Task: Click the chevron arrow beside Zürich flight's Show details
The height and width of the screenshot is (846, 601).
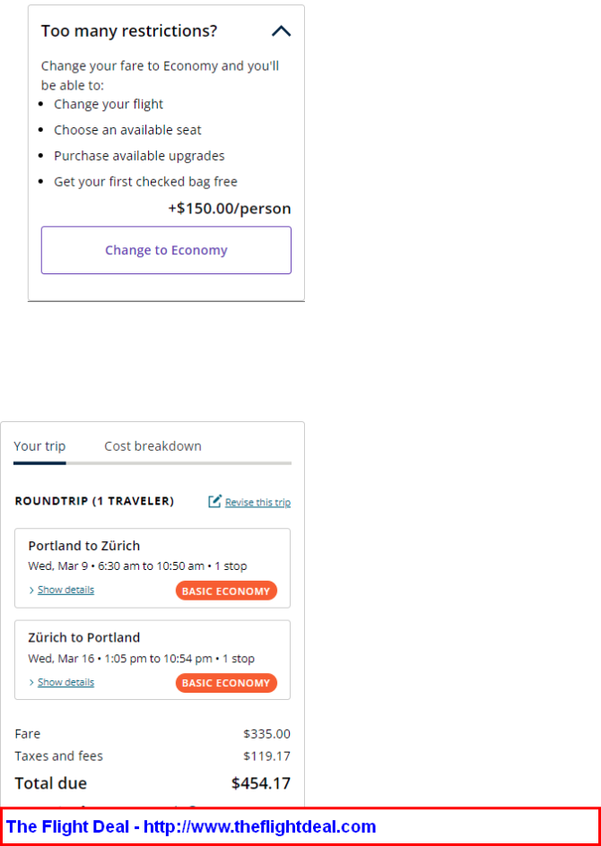Action: point(32,683)
